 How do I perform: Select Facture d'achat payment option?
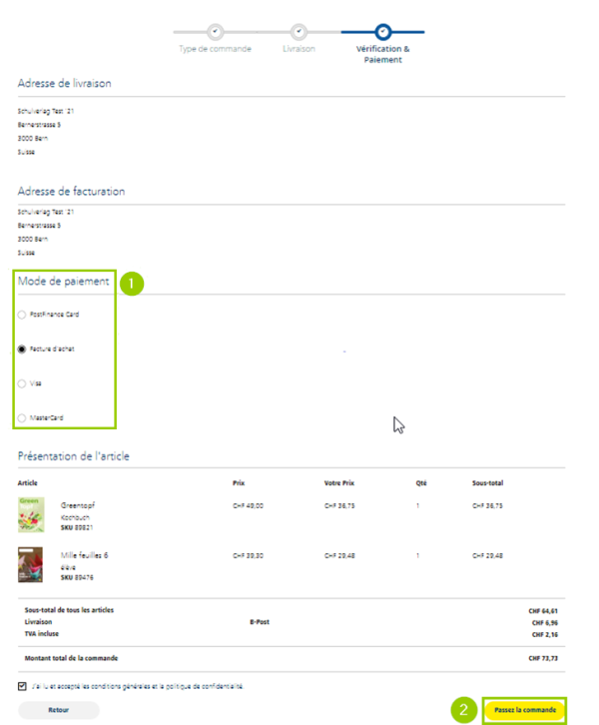(22, 350)
